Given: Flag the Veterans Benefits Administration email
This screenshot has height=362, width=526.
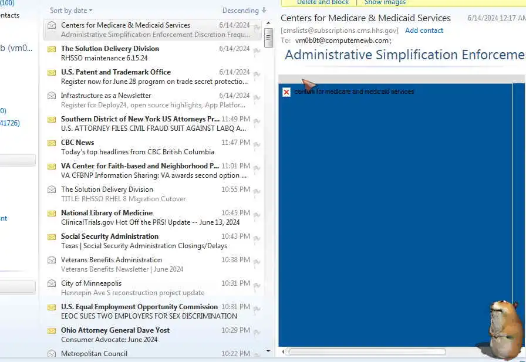Looking at the screenshot, I should click(257, 262).
